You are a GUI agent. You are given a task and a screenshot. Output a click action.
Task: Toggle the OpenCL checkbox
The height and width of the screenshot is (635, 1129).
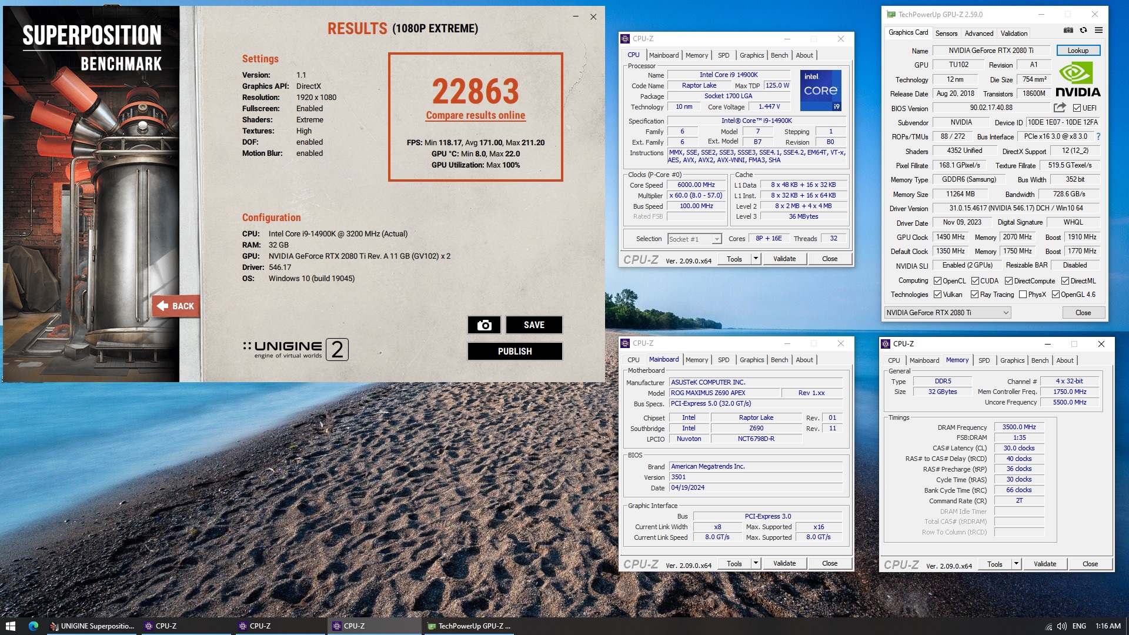[938, 281]
